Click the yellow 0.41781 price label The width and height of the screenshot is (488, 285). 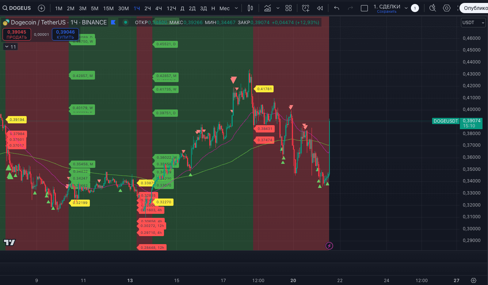click(x=264, y=89)
